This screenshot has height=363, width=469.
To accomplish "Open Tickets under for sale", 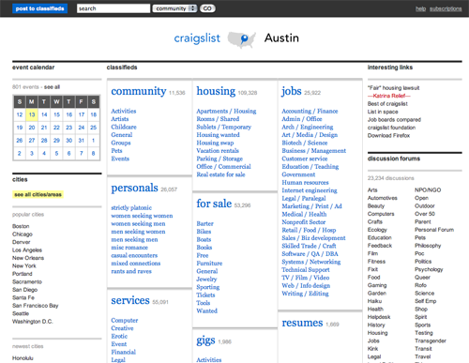I will tap(205, 295).
